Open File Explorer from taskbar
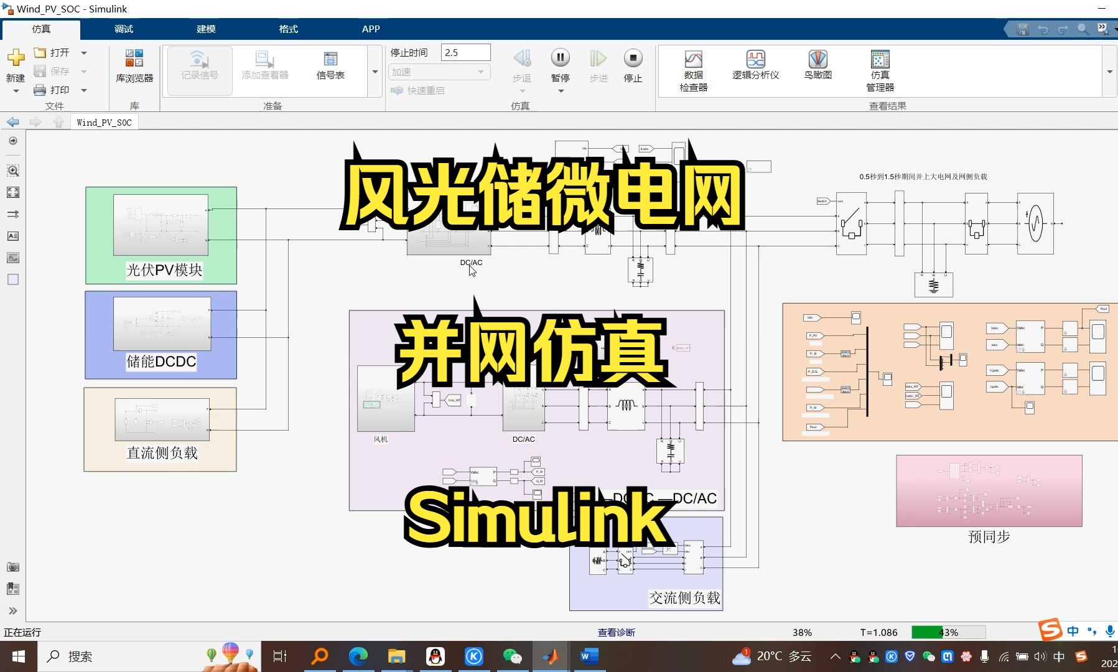Viewport: 1118px width, 672px height. 396,656
